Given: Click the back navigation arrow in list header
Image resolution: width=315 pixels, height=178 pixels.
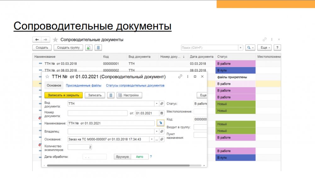Looking at the screenshot, I should coord(37,40).
